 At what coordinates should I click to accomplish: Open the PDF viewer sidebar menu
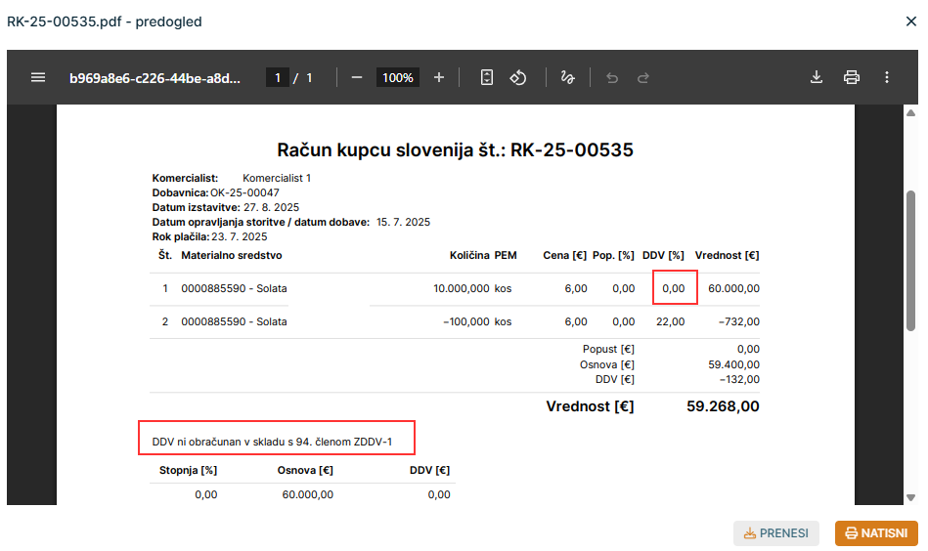[38, 77]
